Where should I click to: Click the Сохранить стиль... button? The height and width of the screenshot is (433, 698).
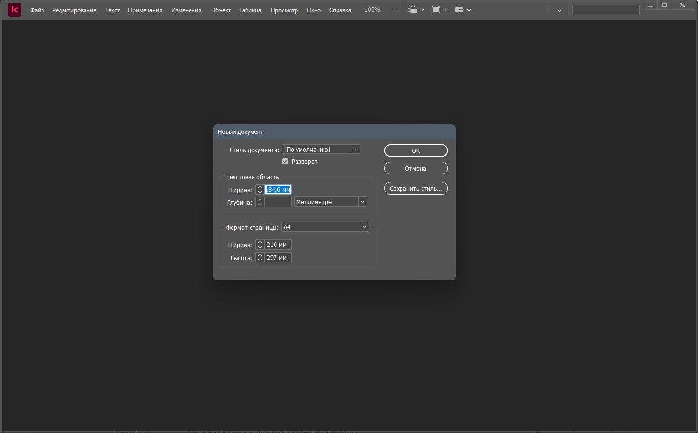416,188
